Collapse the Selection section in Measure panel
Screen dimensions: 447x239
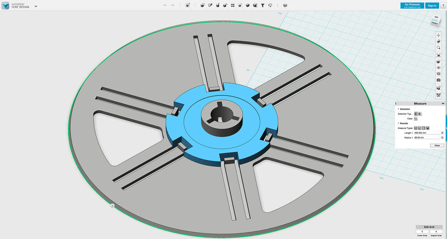[x=398, y=109]
